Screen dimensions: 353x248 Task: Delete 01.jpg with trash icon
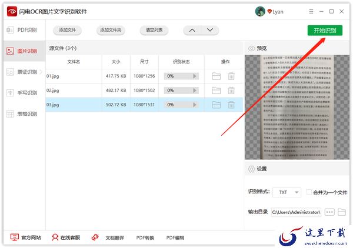(x=231, y=76)
